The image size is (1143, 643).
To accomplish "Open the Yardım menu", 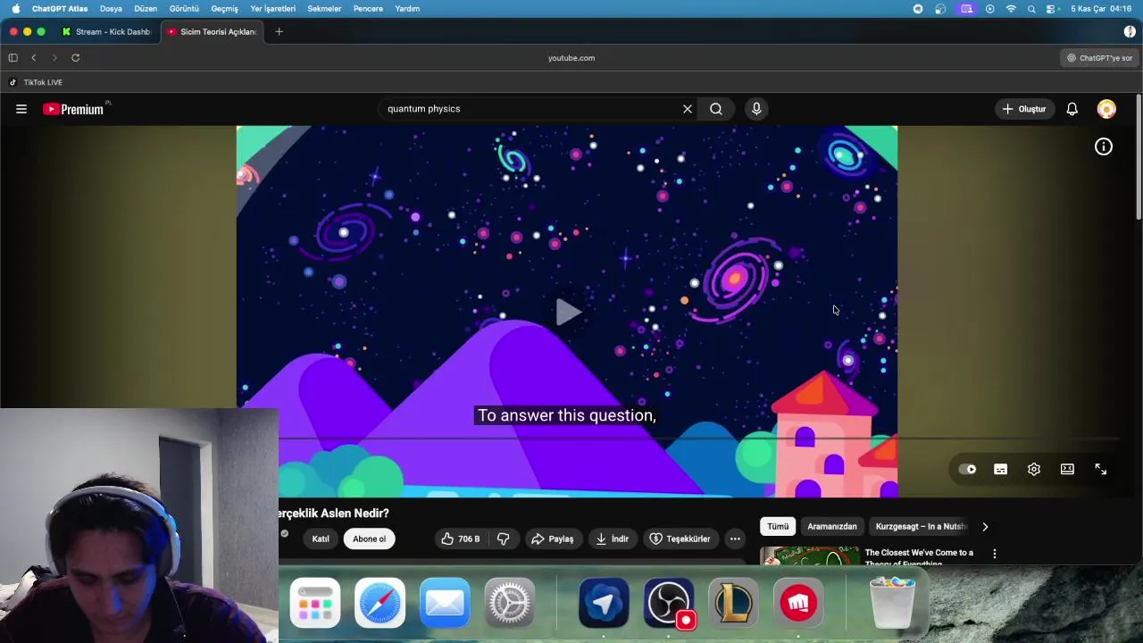I will pyautogui.click(x=407, y=8).
